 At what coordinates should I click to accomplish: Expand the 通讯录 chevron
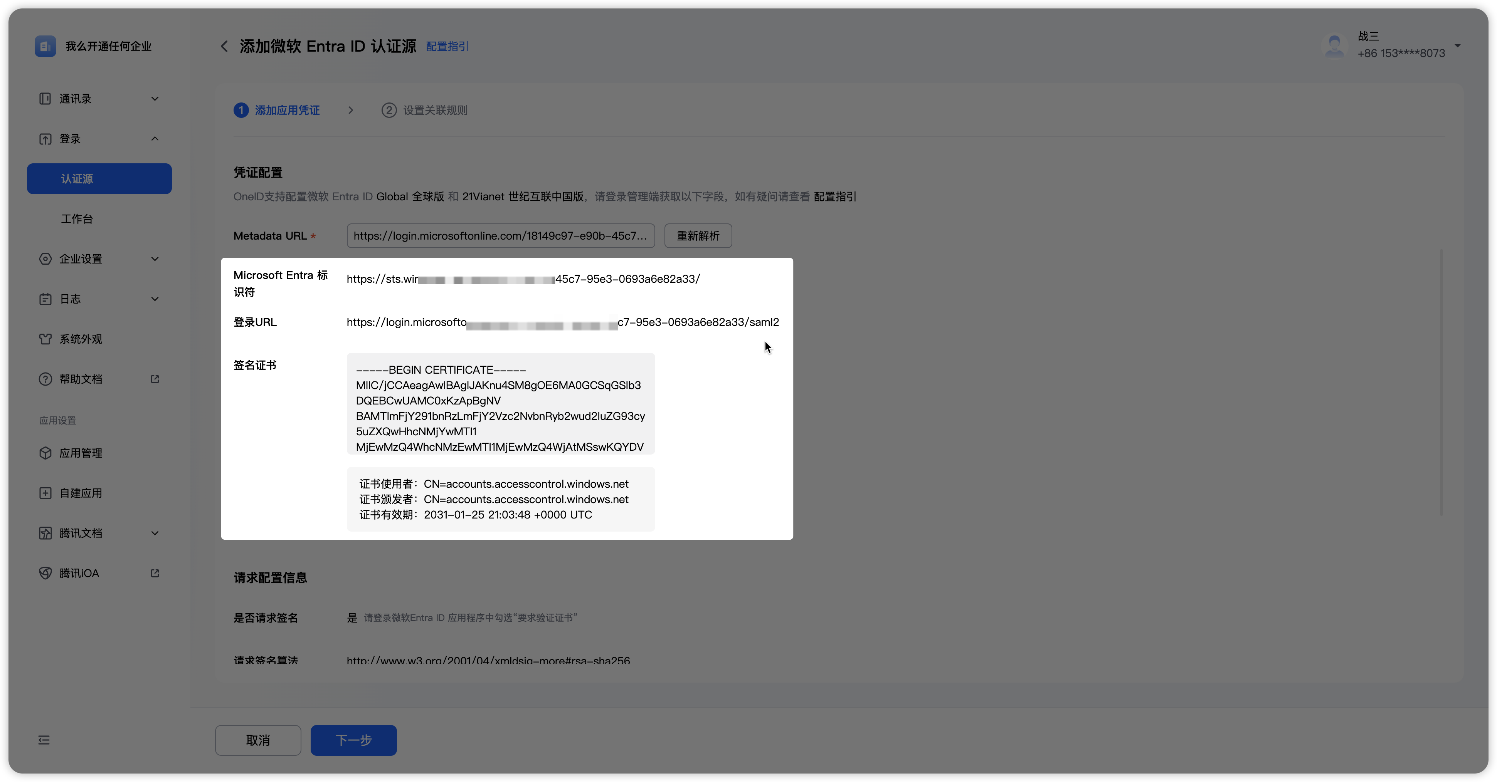pos(155,99)
